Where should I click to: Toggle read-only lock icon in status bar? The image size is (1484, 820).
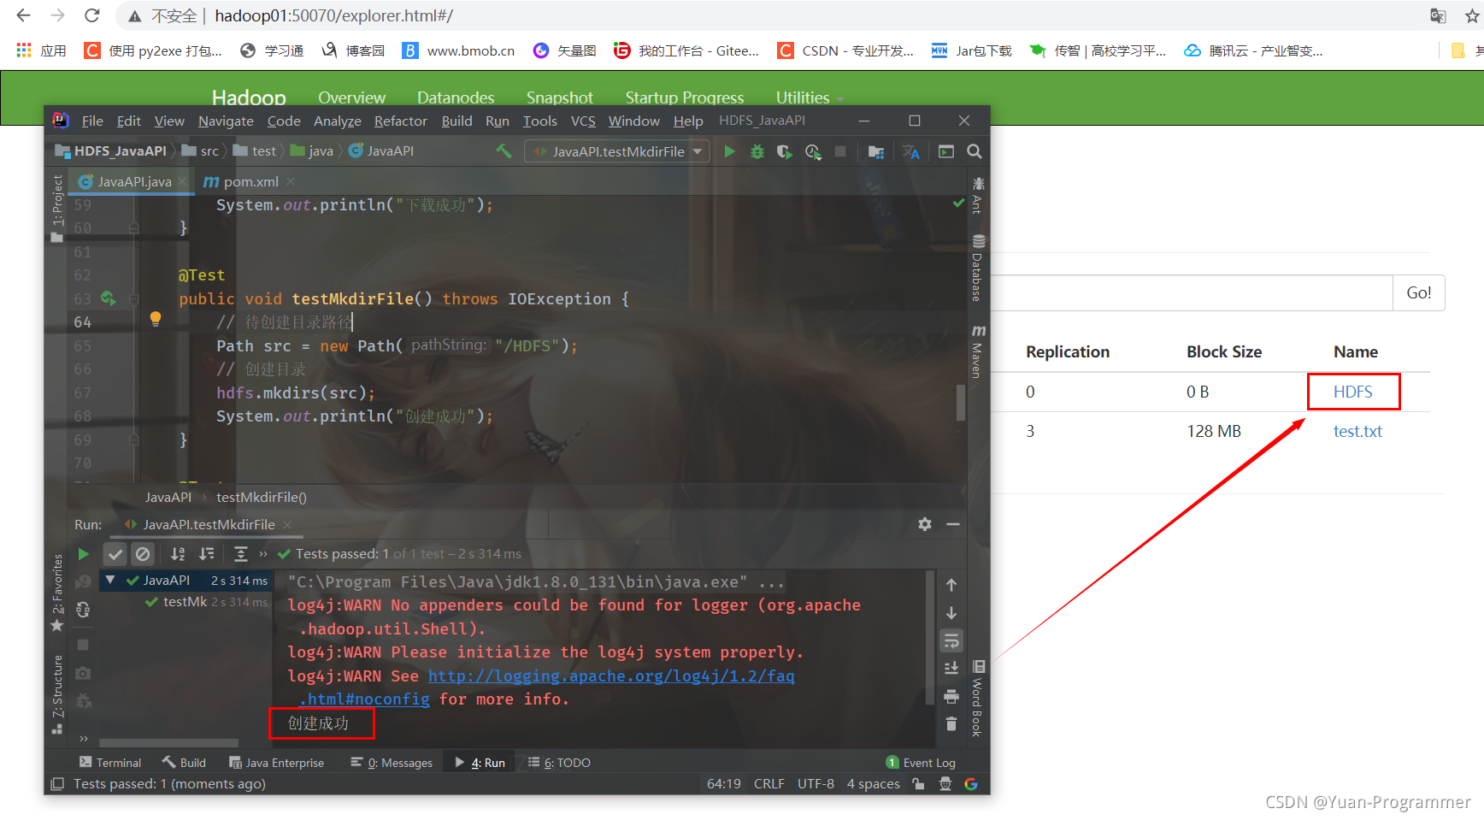click(918, 784)
